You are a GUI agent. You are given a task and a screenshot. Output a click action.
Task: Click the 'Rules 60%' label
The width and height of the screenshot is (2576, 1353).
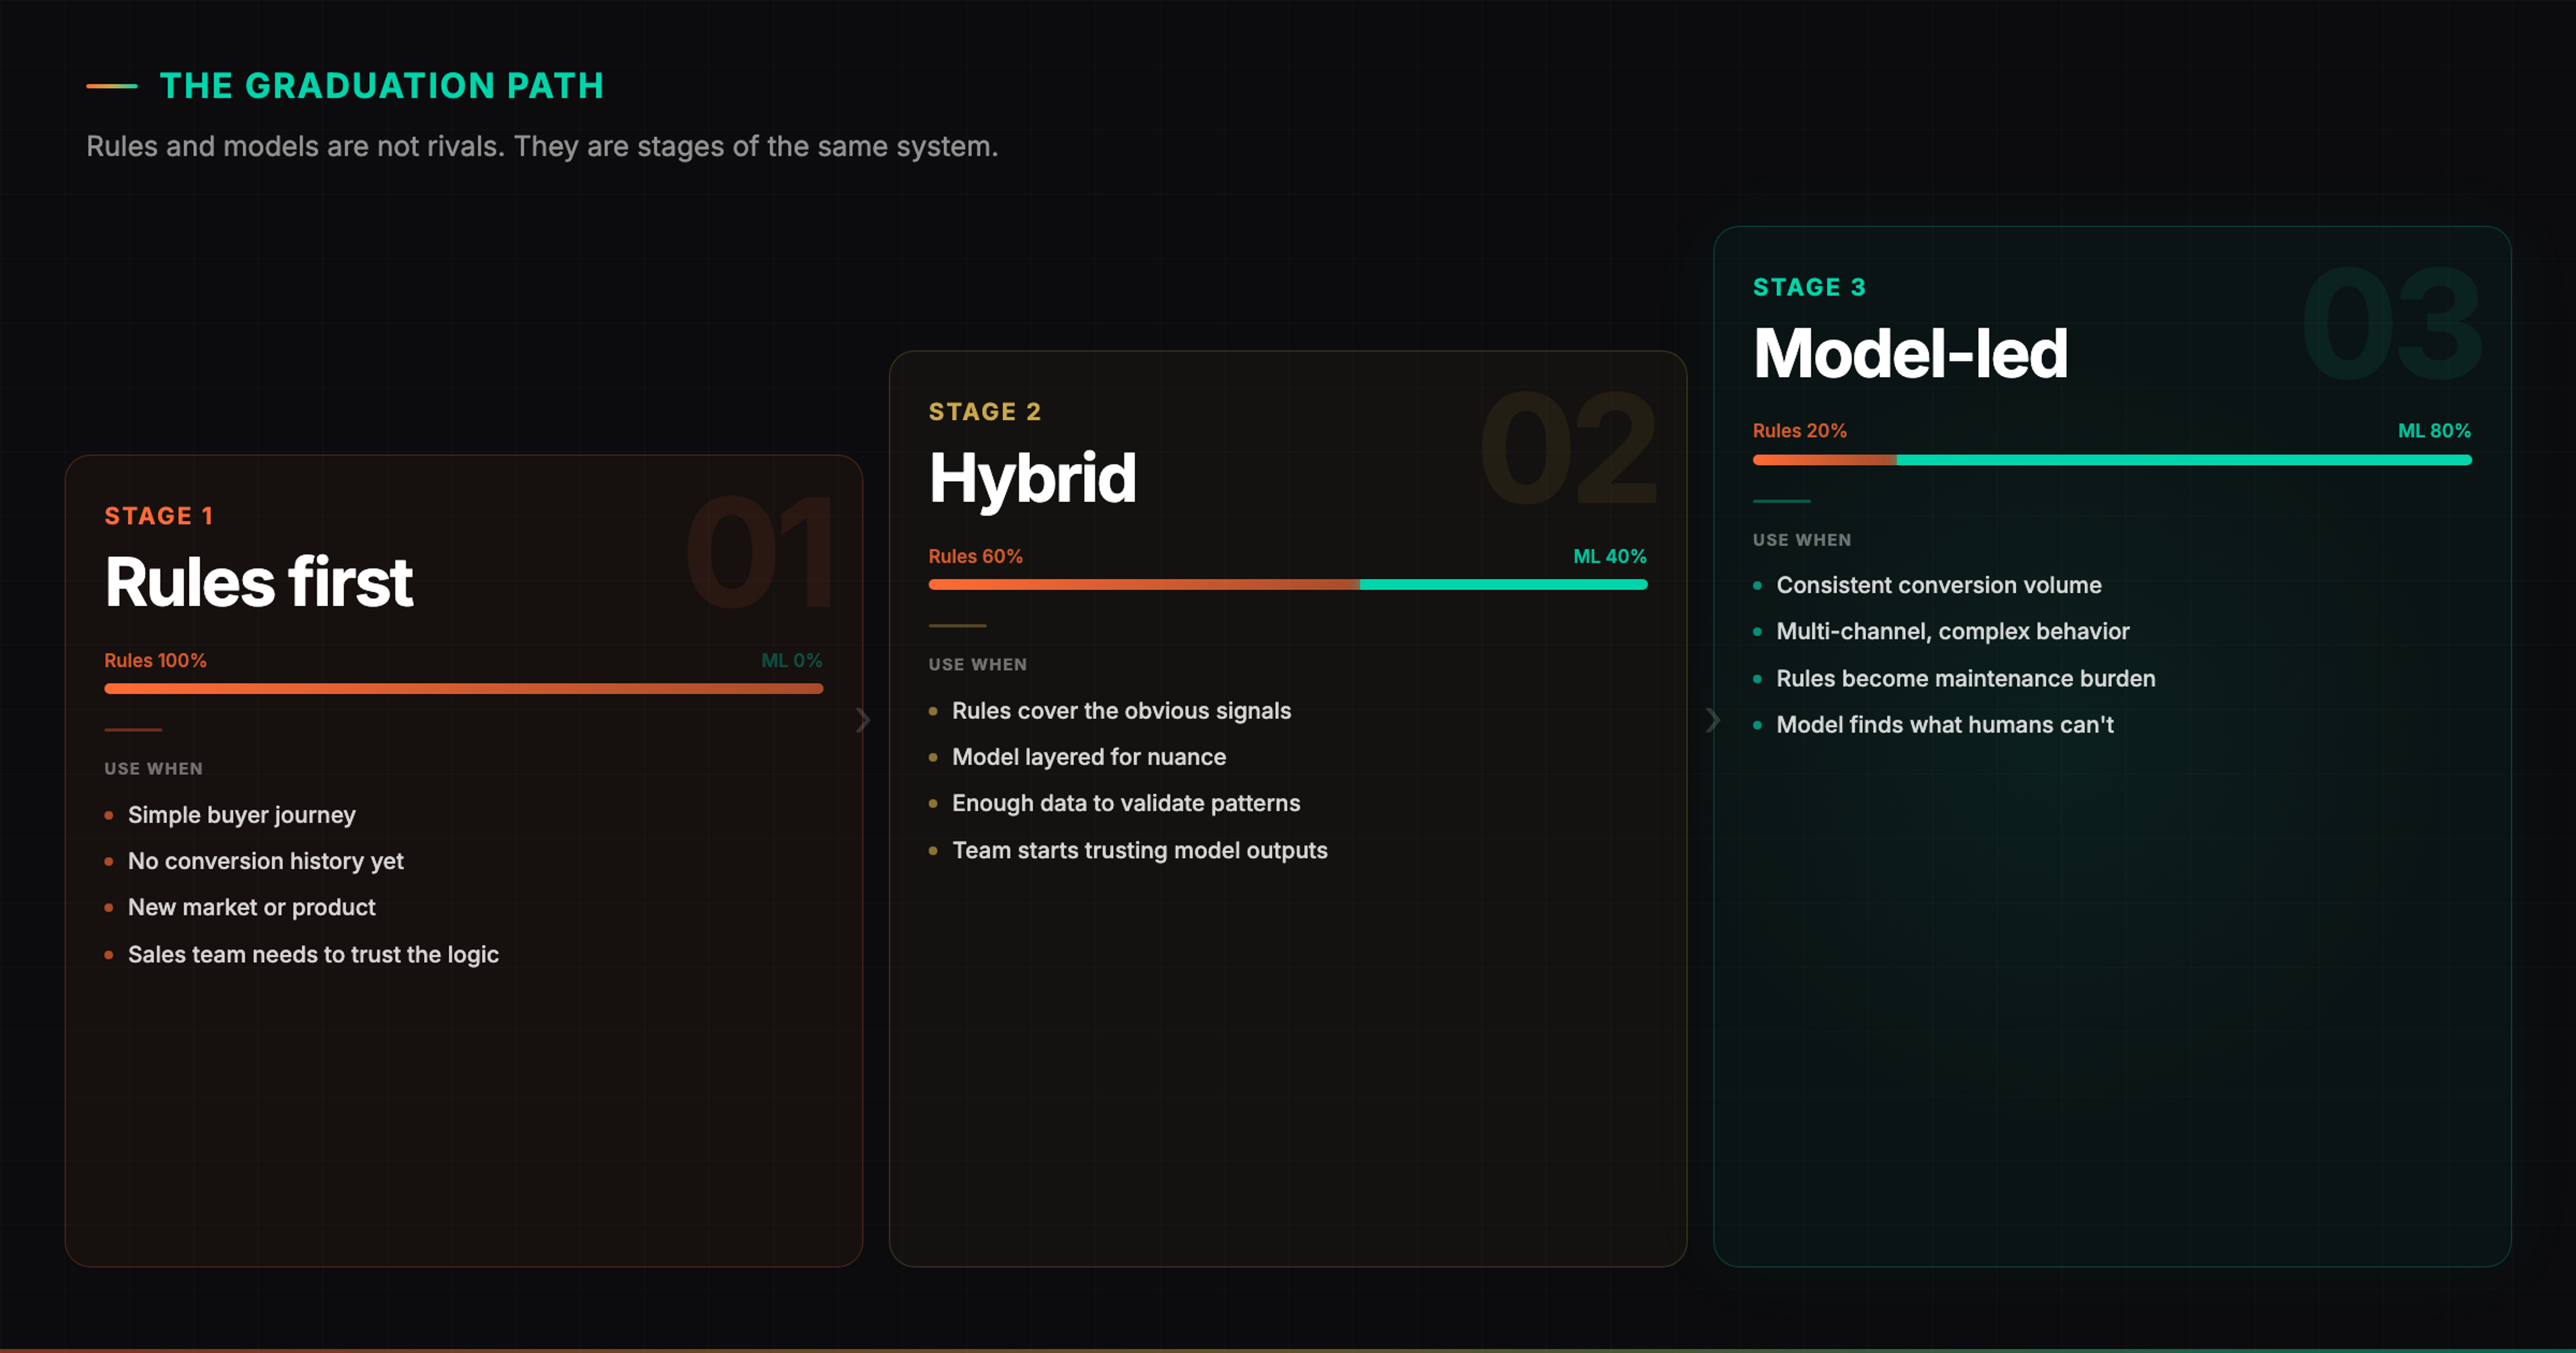coord(976,556)
